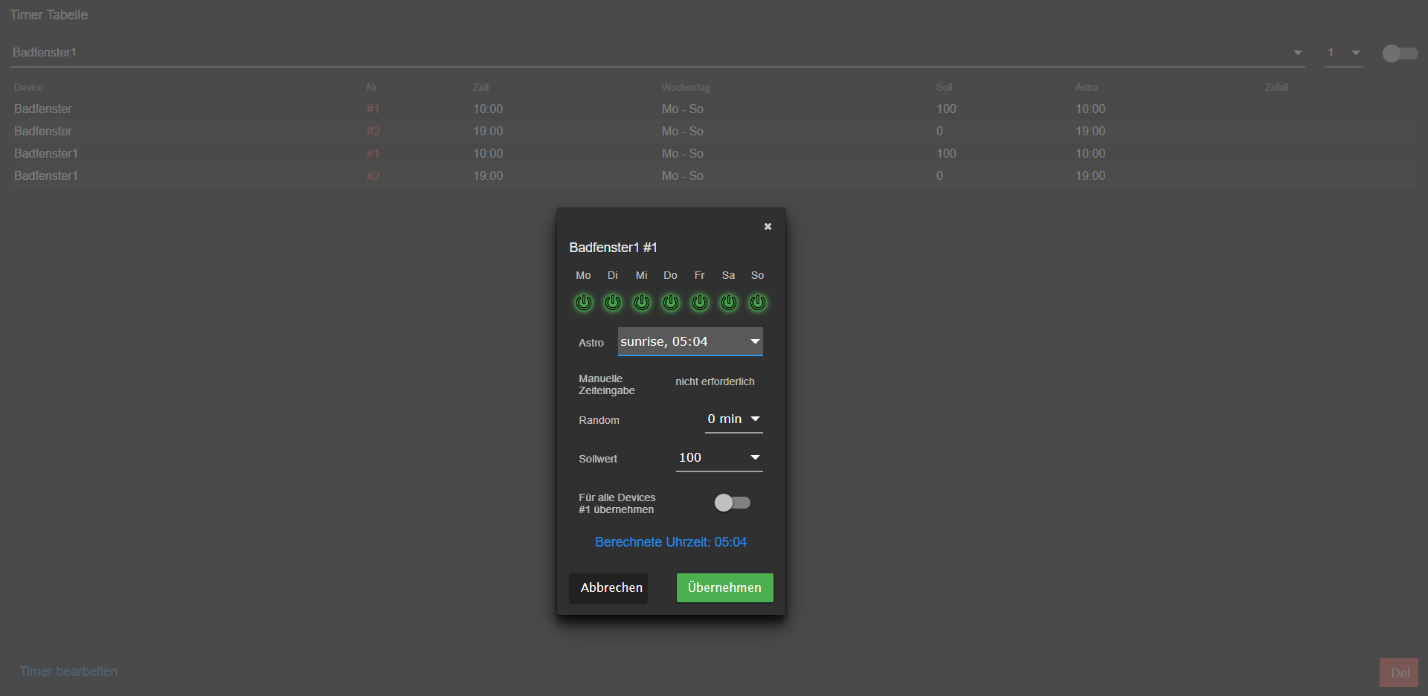Screen dimensions: 1428x696
Task: Click Soll value 100 in Badfenster #1 row
Action: point(946,109)
